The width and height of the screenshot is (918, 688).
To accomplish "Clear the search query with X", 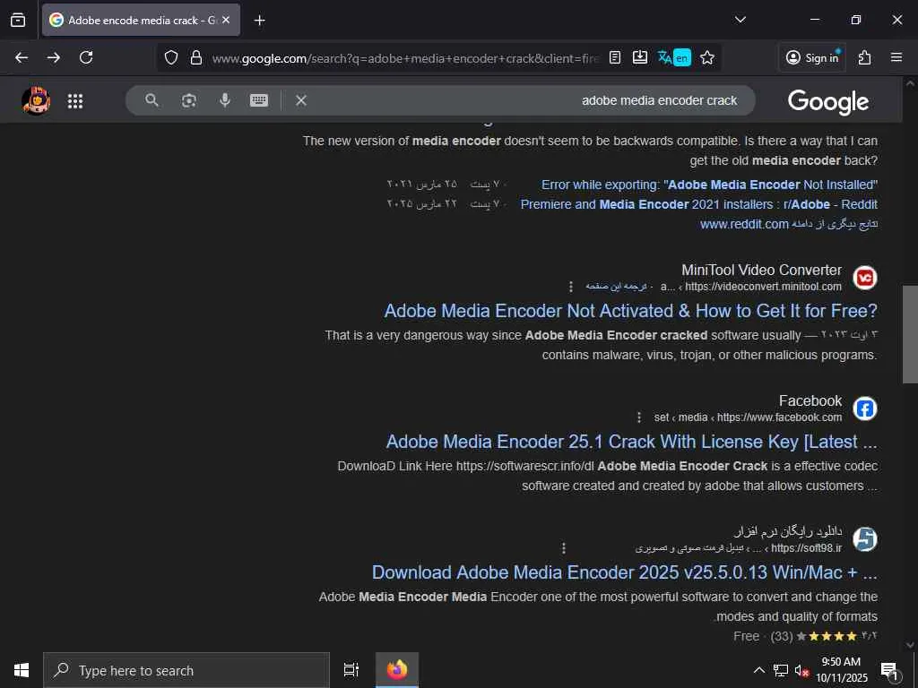I will click(301, 100).
